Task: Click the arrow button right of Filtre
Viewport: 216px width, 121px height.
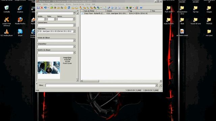Action: [x=160, y=85]
